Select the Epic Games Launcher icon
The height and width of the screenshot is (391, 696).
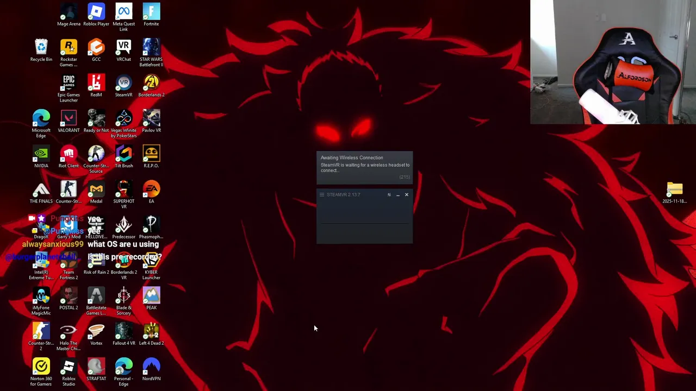pyautogui.click(x=69, y=89)
